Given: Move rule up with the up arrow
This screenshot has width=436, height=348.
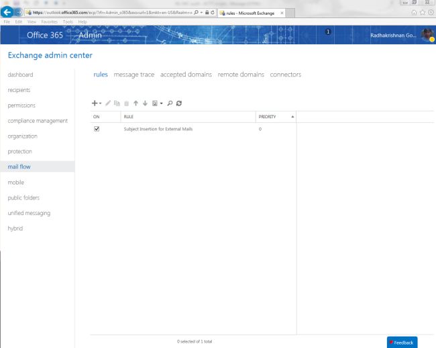Looking at the screenshot, I should [135, 103].
